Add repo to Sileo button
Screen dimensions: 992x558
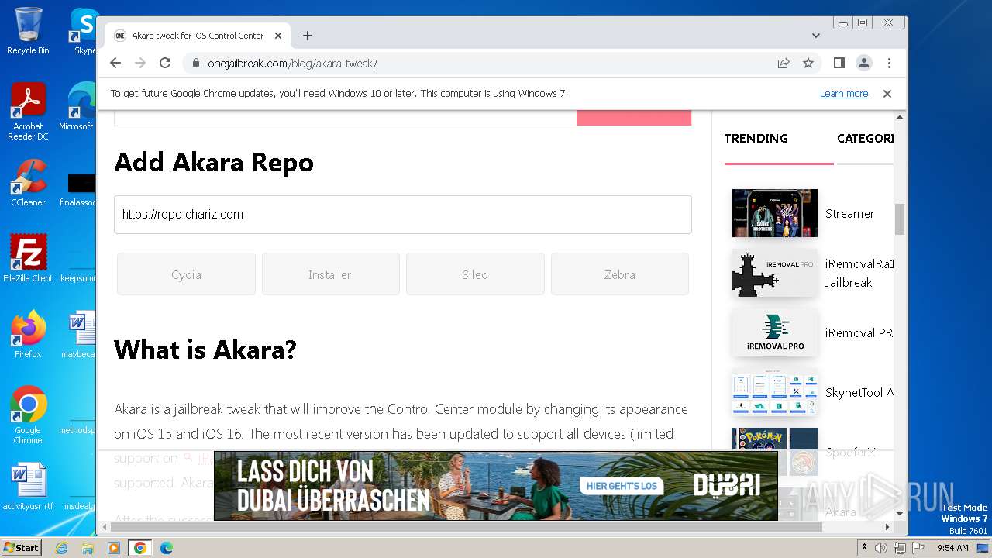tap(475, 274)
